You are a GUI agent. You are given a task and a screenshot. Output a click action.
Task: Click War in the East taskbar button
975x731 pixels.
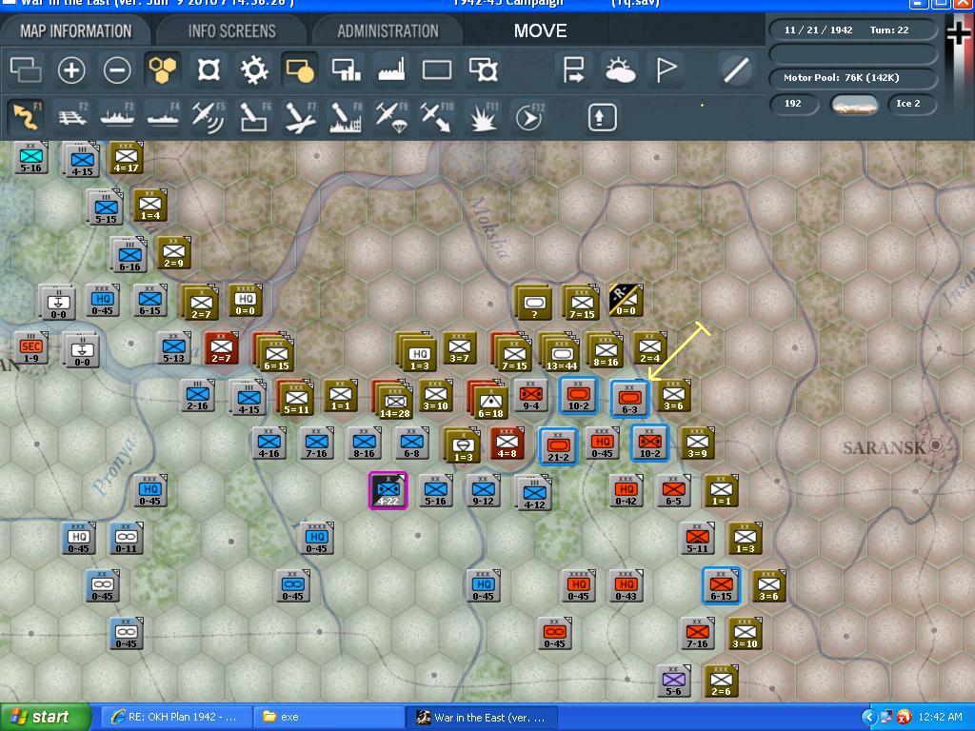[481, 717]
